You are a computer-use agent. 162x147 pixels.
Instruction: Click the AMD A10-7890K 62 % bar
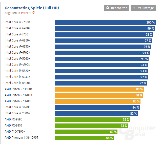pos(86,132)
